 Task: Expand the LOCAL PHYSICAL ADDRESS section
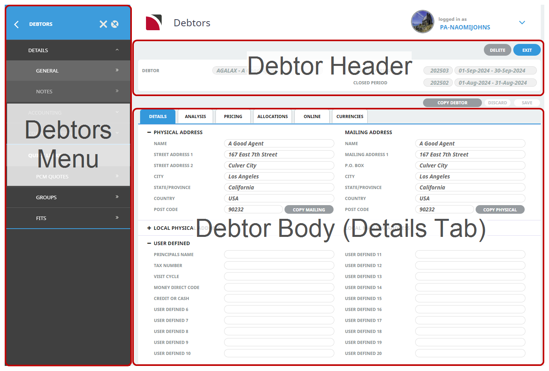point(149,228)
